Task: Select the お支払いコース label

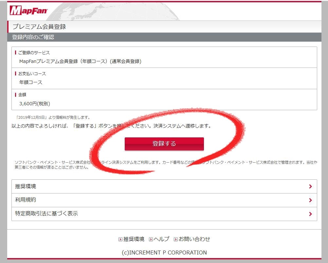Action: pos(32,73)
